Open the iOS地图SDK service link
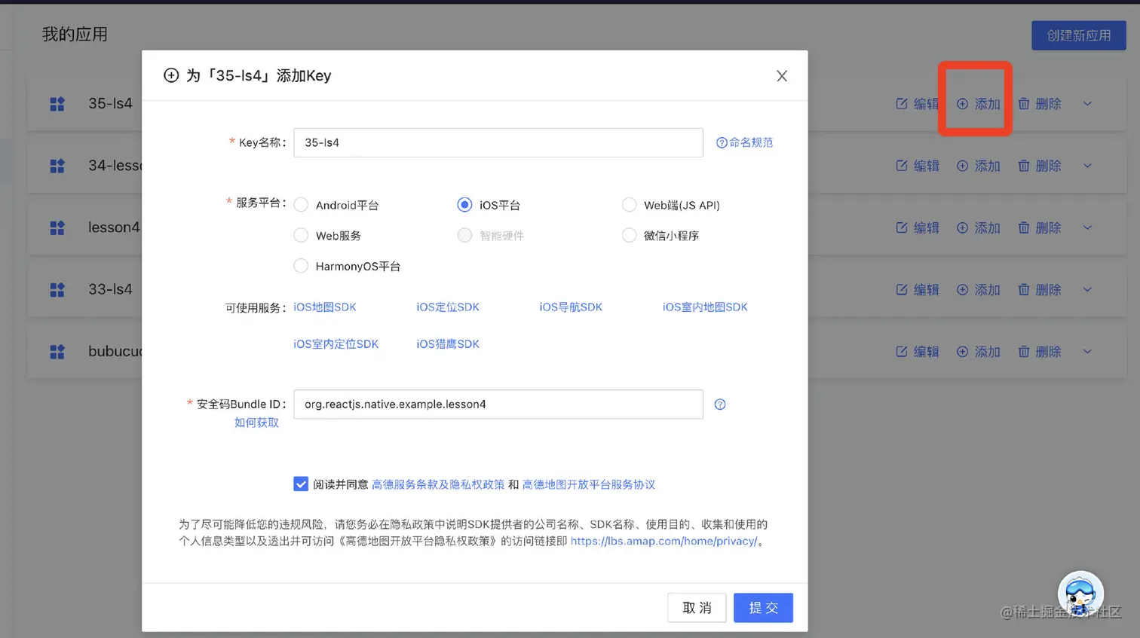 [325, 307]
